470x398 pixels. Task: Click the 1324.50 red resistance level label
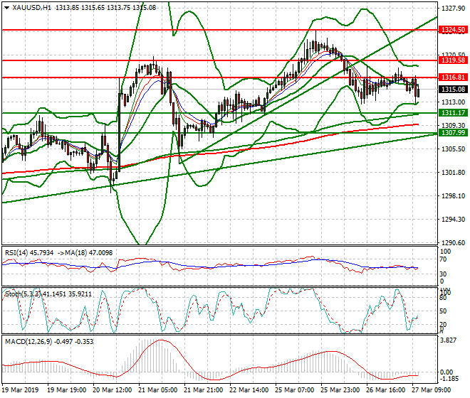pyautogui.click(x=453, y=30)
